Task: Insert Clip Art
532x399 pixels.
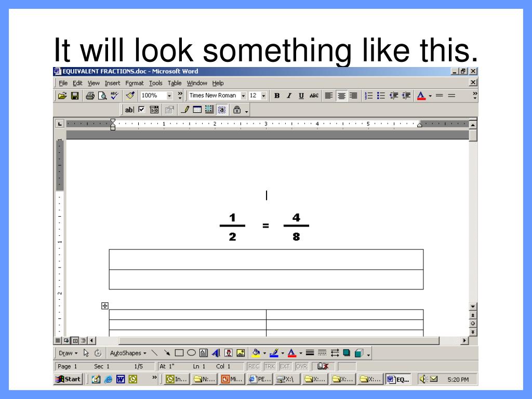Action: click(x=229, y=353)
